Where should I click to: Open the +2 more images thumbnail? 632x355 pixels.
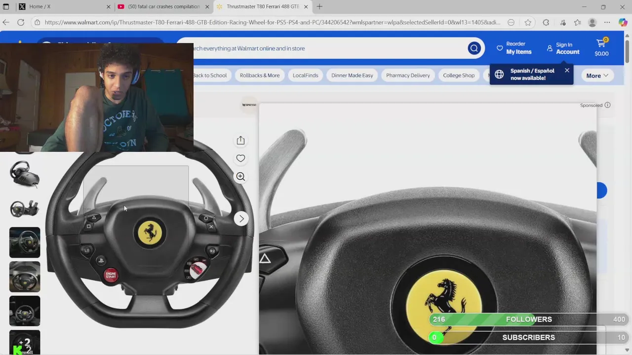pos(25,343)
